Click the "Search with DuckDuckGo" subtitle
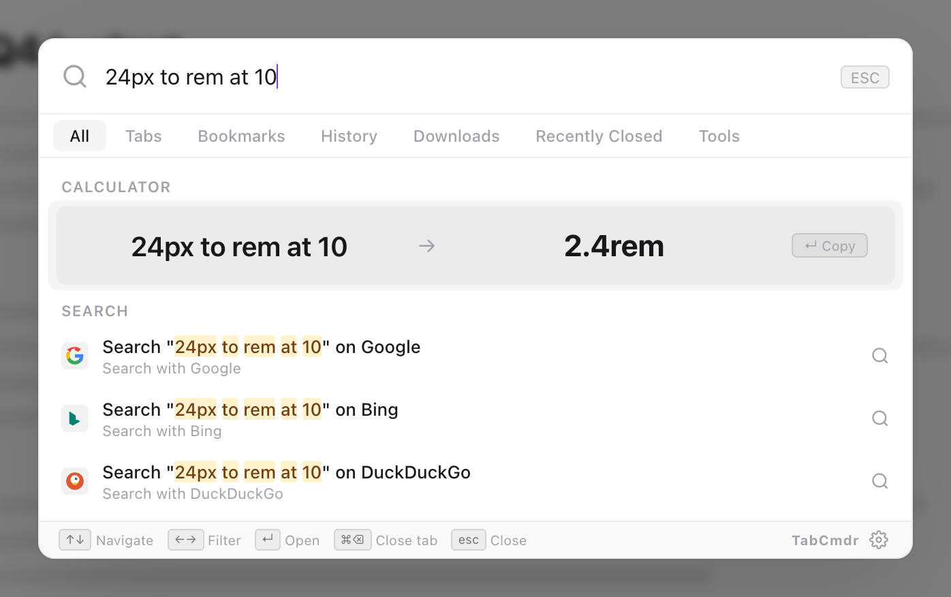The image size is (951, 597). click(193, 493)
